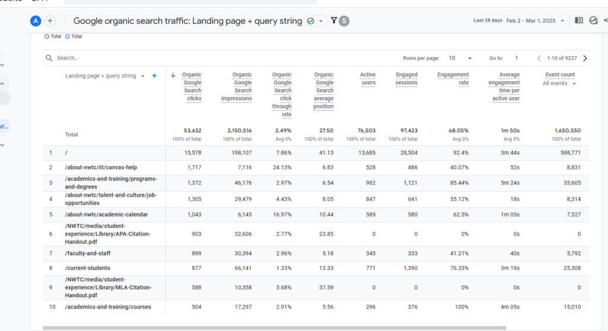This screenshot has height=331, width=608.
Task: Sort by Engaged sessions column
Action: 406,79
